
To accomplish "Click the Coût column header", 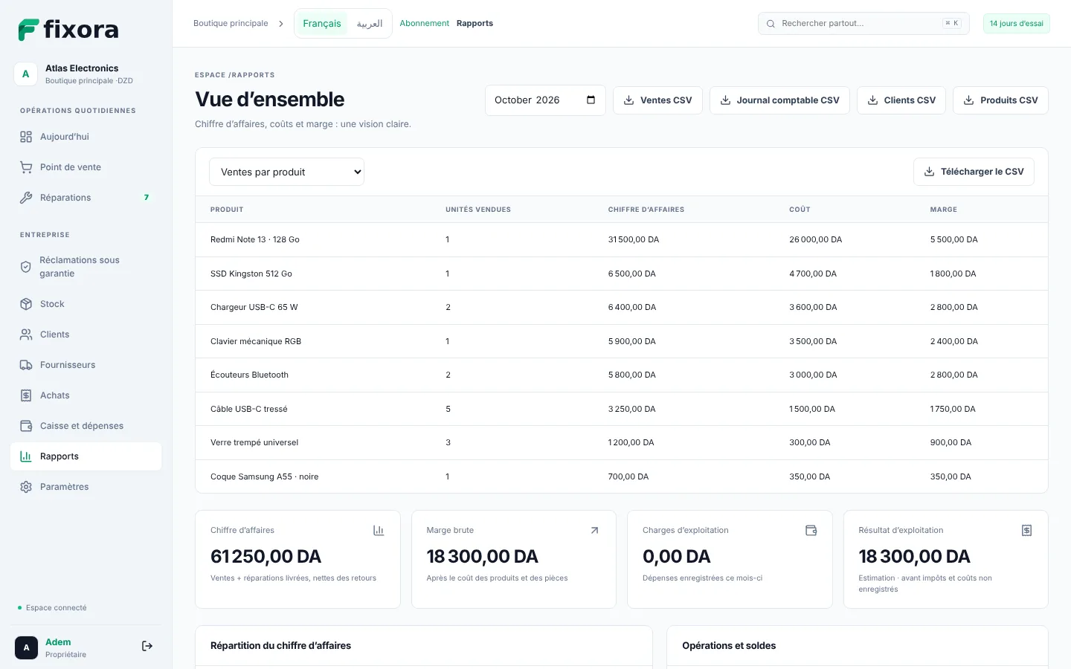I will point(800,210).
